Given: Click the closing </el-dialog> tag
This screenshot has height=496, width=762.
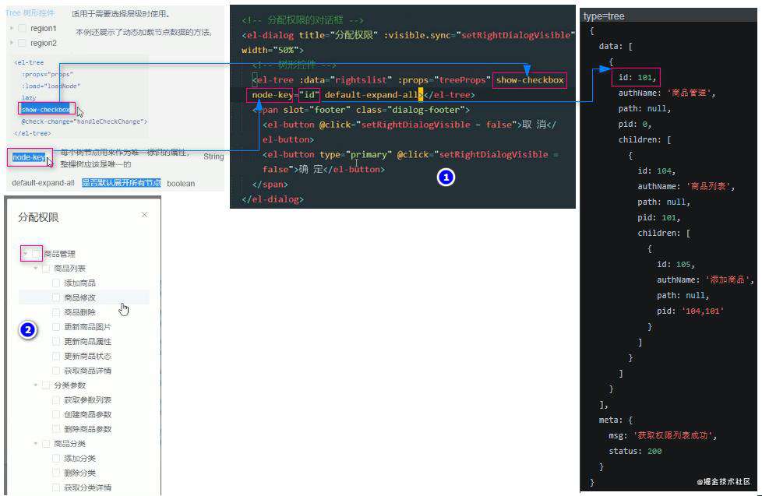Looking at the screenshot, I should 273,199.
